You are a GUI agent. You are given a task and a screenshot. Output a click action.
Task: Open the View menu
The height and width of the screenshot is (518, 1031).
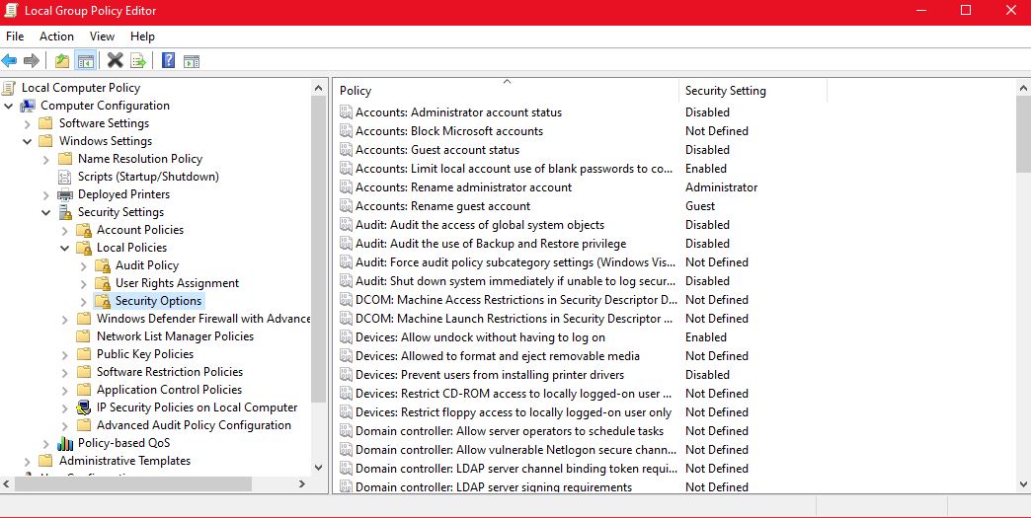click(102, 37)
